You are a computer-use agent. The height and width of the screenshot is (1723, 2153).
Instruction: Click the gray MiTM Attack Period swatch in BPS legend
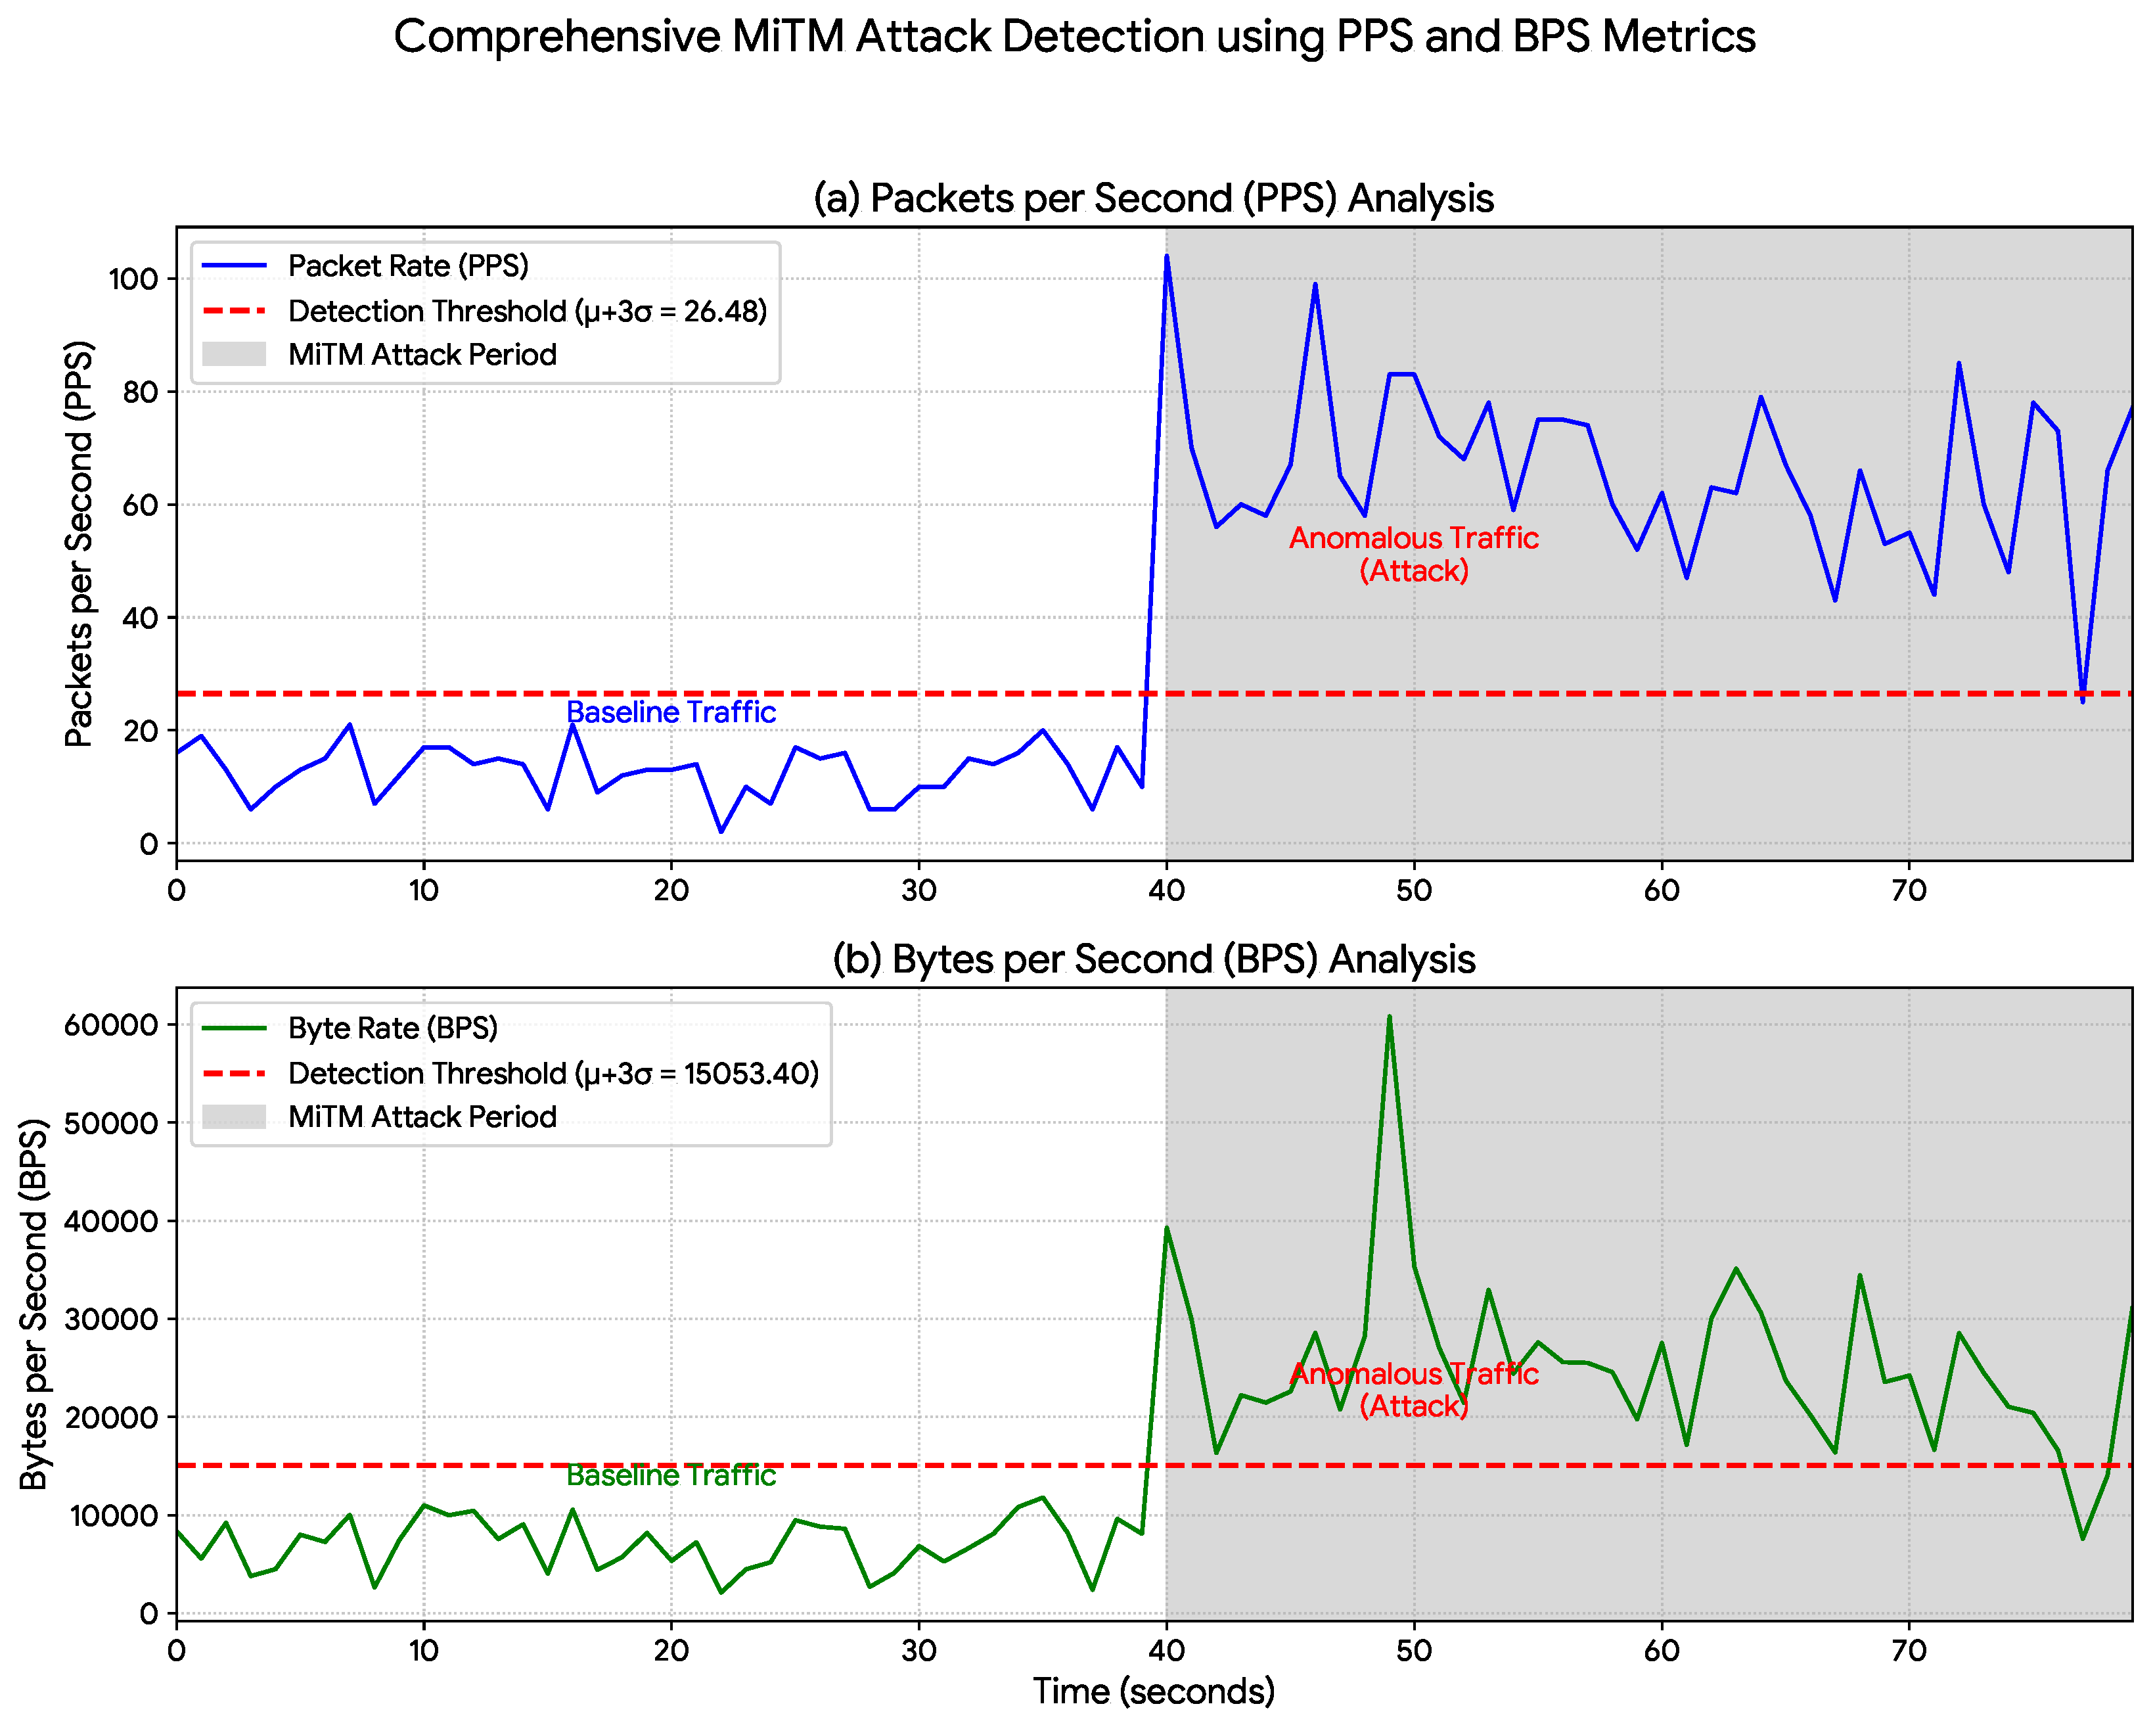(x=234, y=1116)
